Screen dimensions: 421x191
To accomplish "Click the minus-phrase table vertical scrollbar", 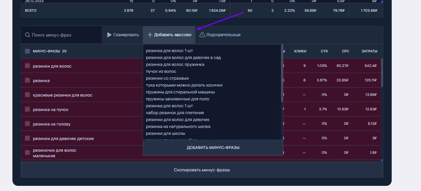I will (382, 73).
